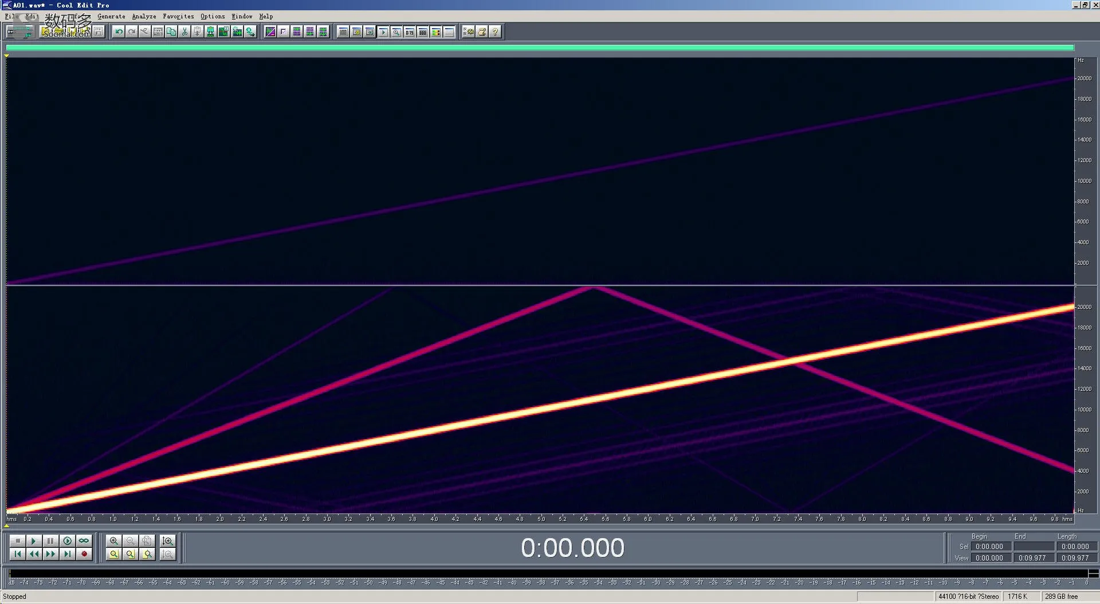
Task: Click the red Record button
Action: 84,554
